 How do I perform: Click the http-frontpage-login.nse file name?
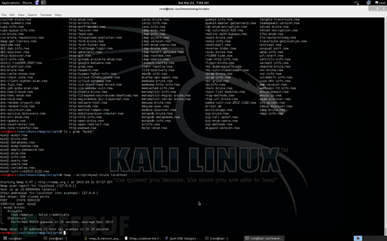click(x=91, y=48)
